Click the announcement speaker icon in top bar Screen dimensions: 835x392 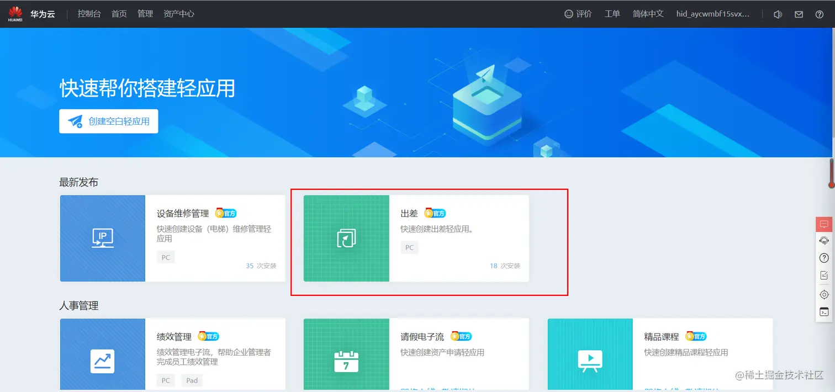[x=778, y=14]
